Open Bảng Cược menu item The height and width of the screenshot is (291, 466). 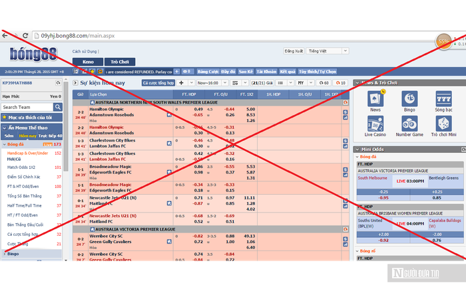tap(208, 72)
